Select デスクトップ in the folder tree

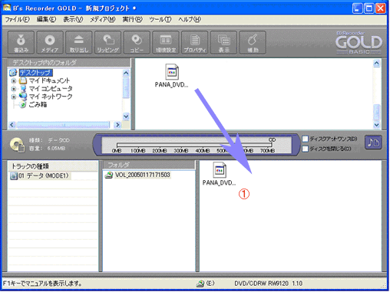[36, 73]
